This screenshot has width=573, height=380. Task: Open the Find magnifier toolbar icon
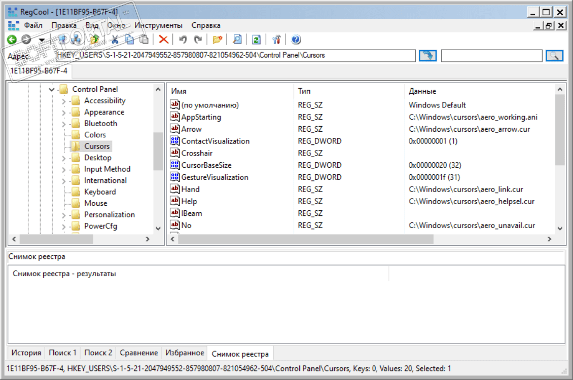click(237, 40)
